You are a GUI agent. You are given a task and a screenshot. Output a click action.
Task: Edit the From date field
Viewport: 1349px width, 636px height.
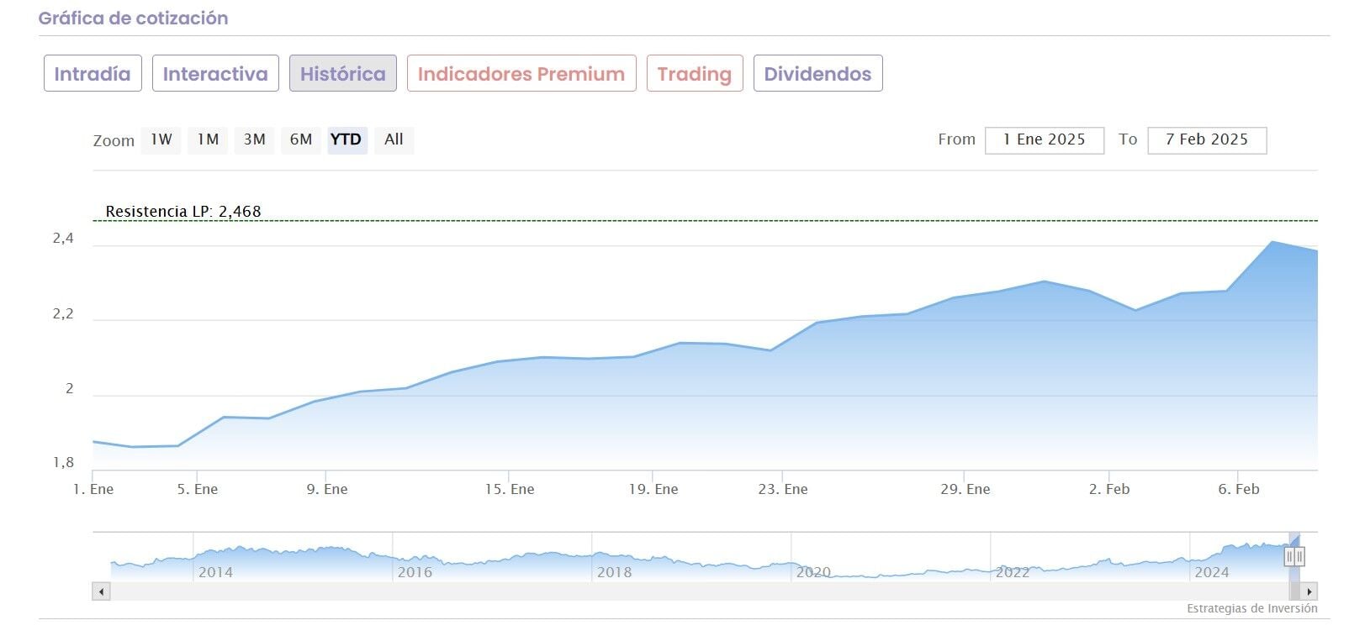1044,139
